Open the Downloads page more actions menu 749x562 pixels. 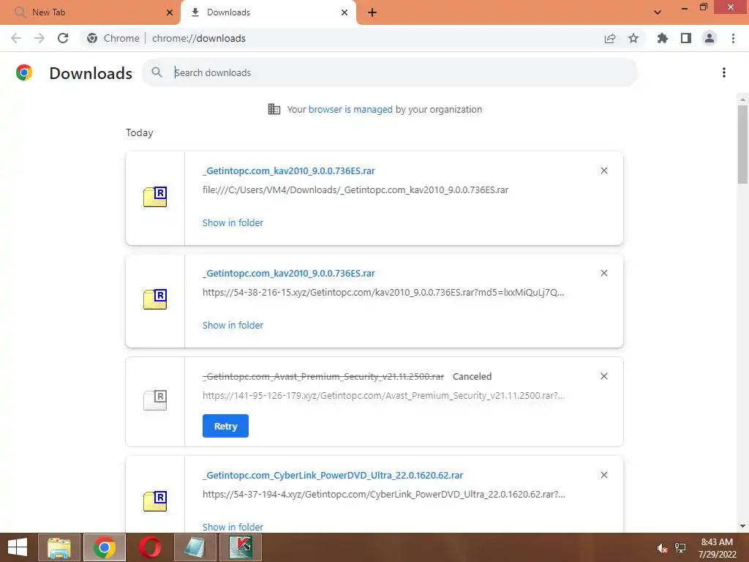click(x=724, y=72)
